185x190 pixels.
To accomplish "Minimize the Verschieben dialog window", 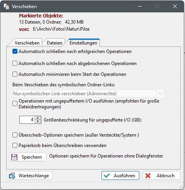I will click(140, 6).
